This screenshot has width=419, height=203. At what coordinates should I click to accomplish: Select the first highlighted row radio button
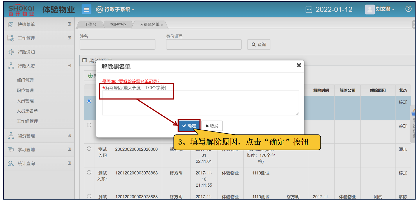pos(89,101)
